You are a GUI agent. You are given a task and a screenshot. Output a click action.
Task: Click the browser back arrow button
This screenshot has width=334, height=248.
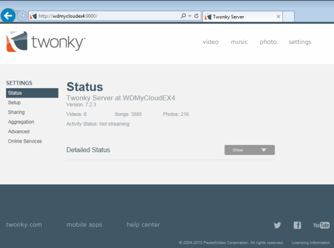click(8, 16)
